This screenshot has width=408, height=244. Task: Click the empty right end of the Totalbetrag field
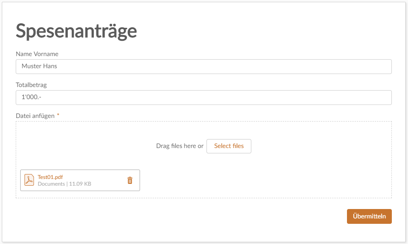coord(350,97)
